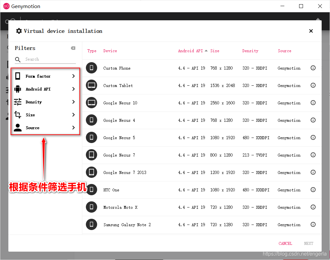330x260 pixels.
Task: Open info for Custom Phone device
Action: (313, 68)
